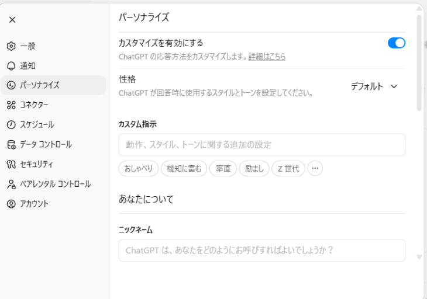The image size is (427, 299).
Task: Open the 性格 デフォルト dropdown
Action: point(374,86)
